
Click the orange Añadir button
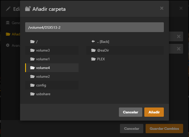click(x=154, y=112)
